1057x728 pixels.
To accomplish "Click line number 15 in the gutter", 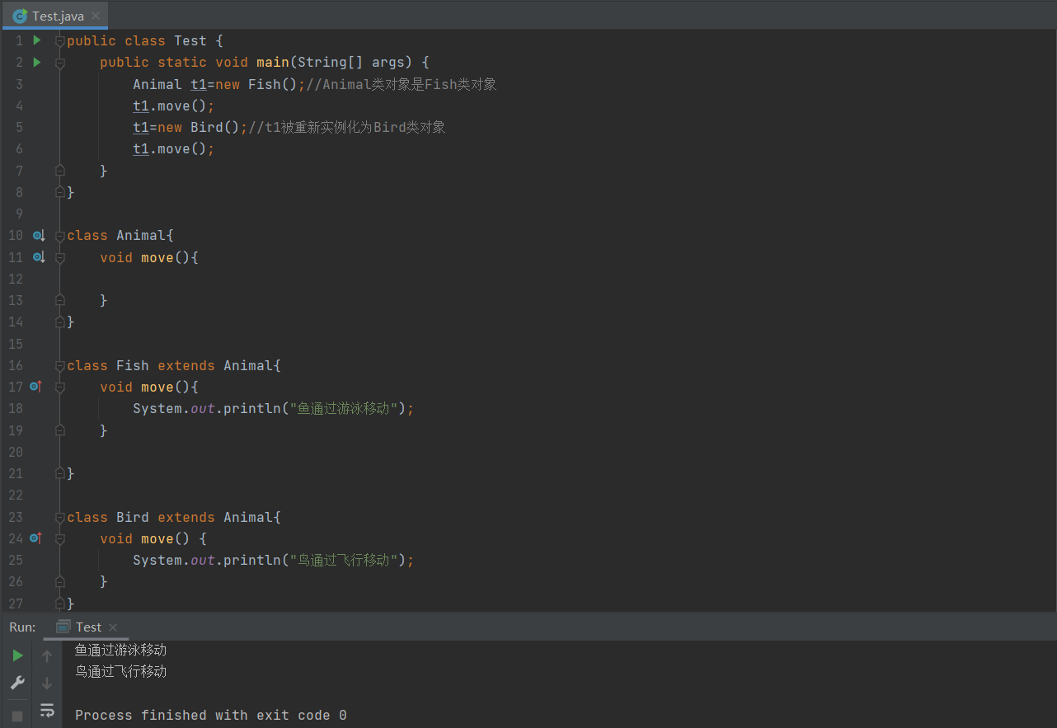I will pyautogui.click(x=16, y=343).
